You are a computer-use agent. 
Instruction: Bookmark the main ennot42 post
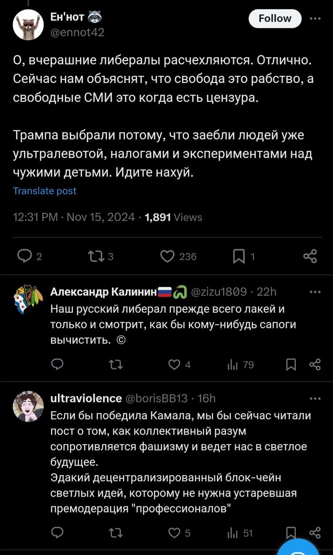point(238,257)
